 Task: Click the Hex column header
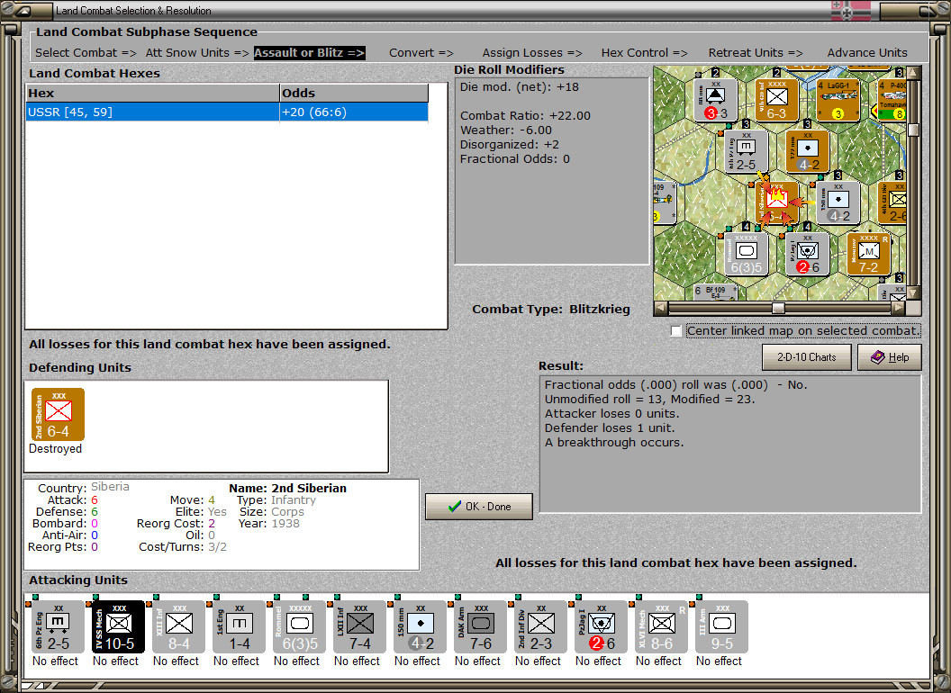[152, 93]
